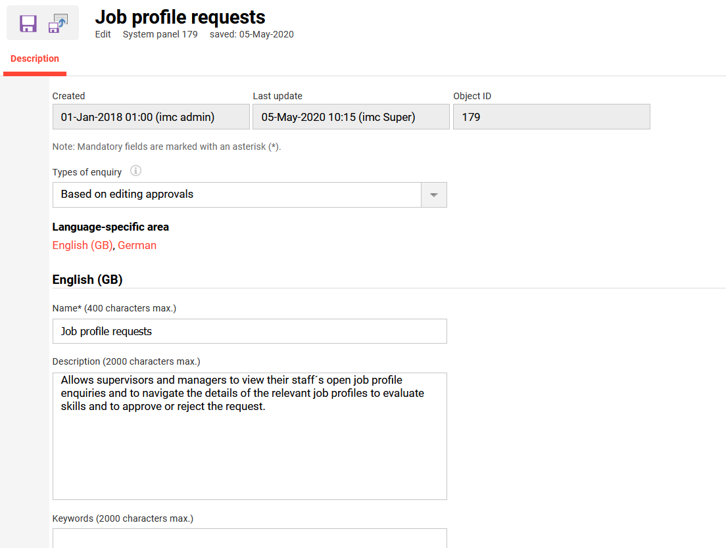The image size is (726, 548).
Task: Open the 'Based on editing approvals' combo box
Action: pyautogui.click(x=237, y=195)
